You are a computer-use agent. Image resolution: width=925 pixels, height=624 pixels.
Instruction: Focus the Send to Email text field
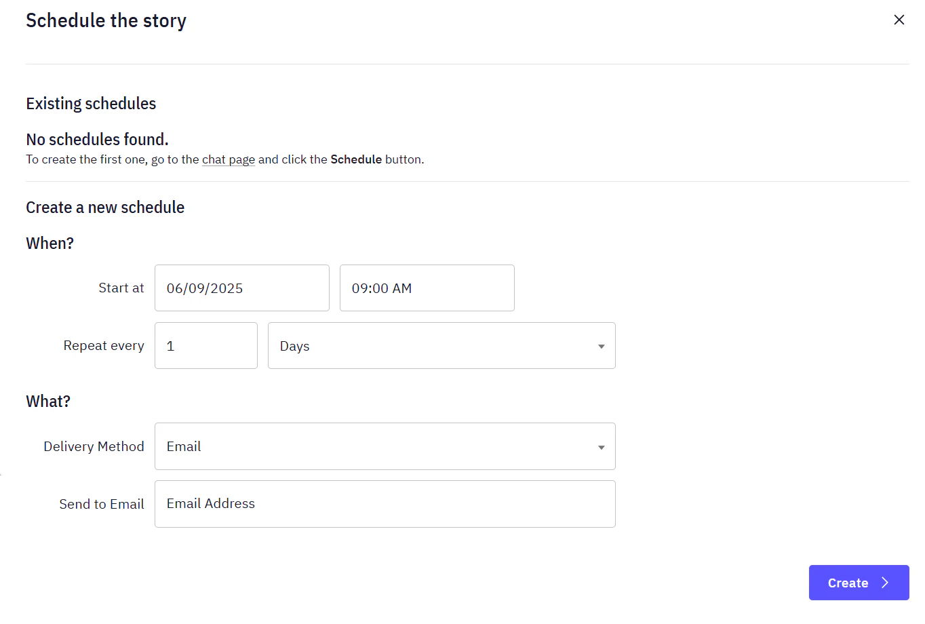[x=385, y=503]
